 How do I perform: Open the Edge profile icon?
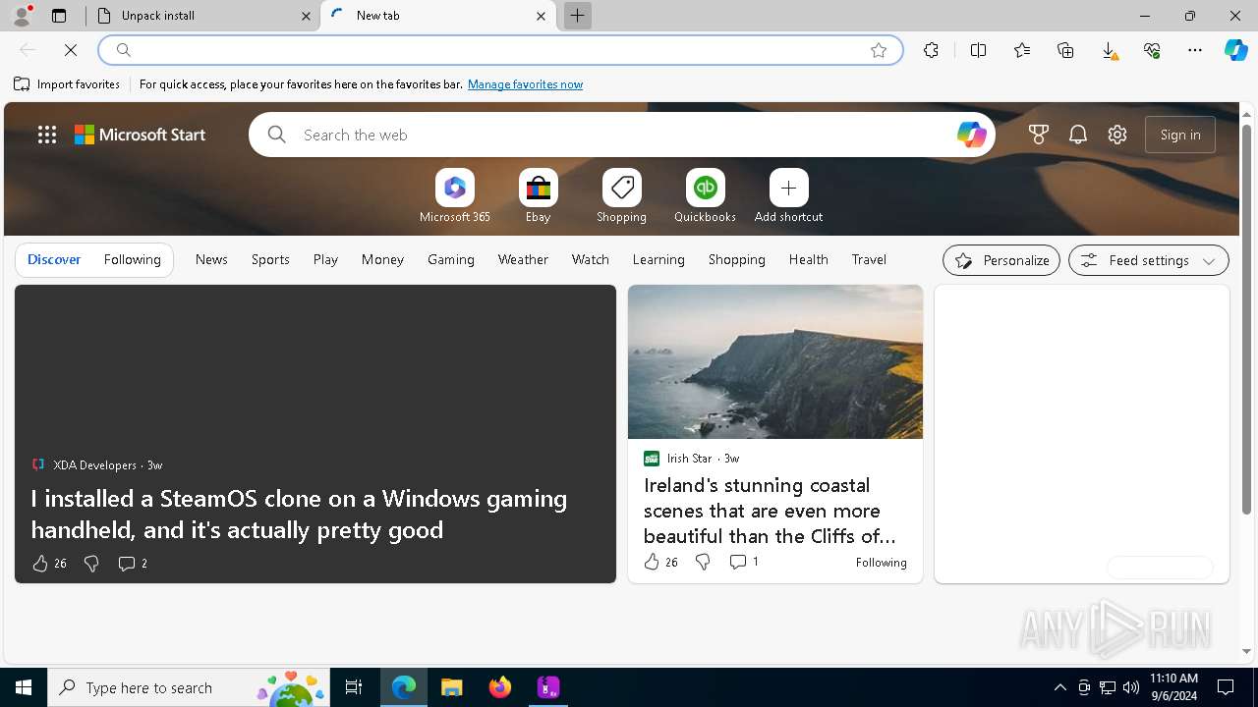21,16
